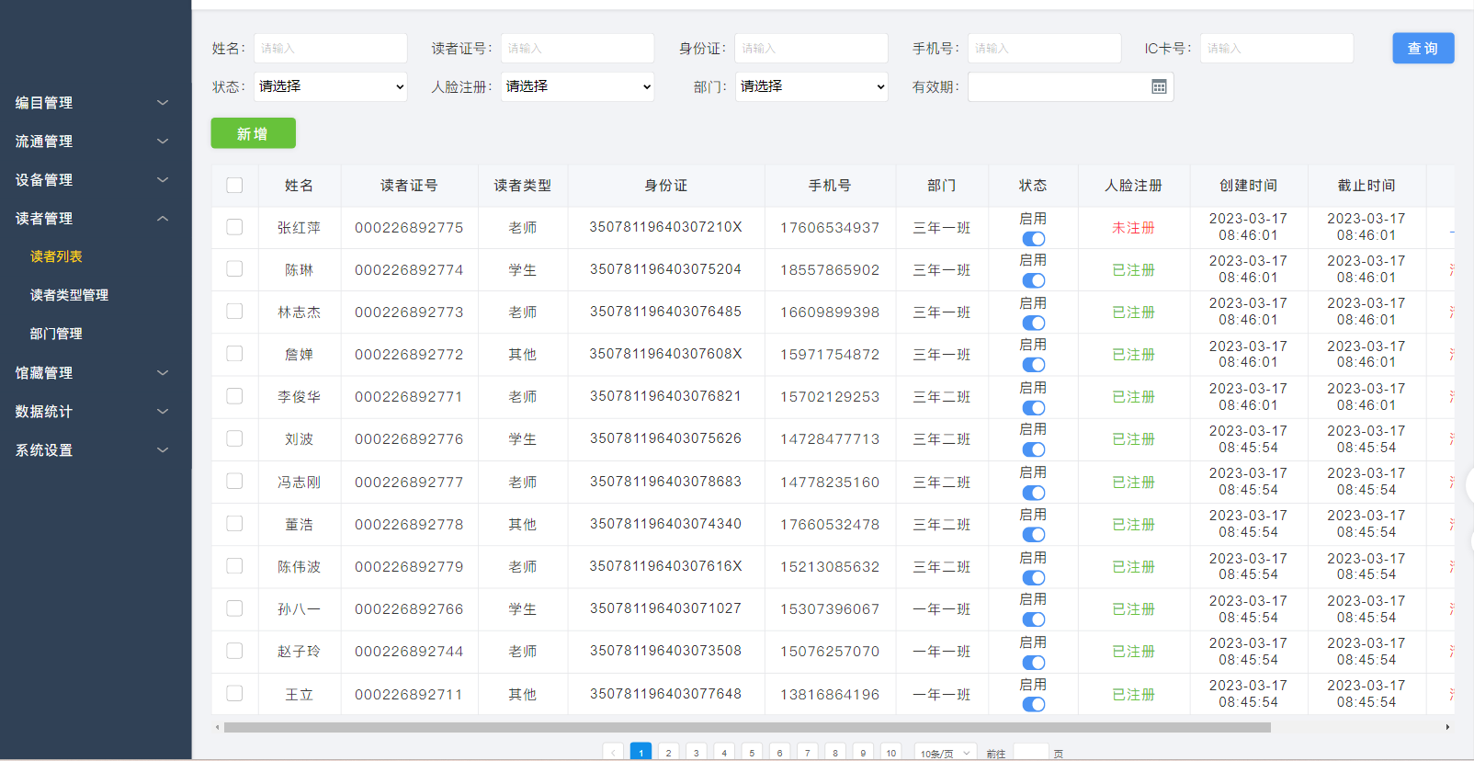Click the active page 1 button

641,753
